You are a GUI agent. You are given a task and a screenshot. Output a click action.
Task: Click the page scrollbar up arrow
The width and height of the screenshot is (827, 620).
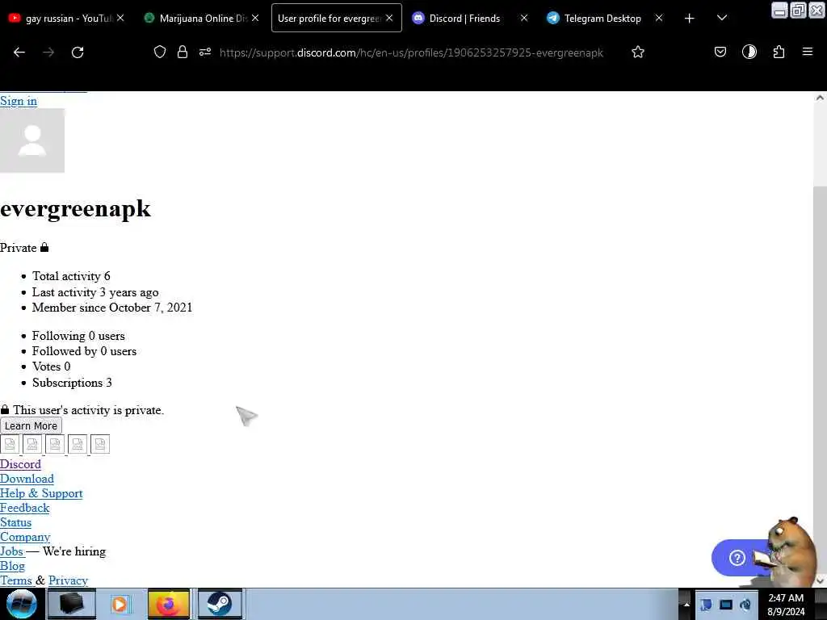[820, 98]
